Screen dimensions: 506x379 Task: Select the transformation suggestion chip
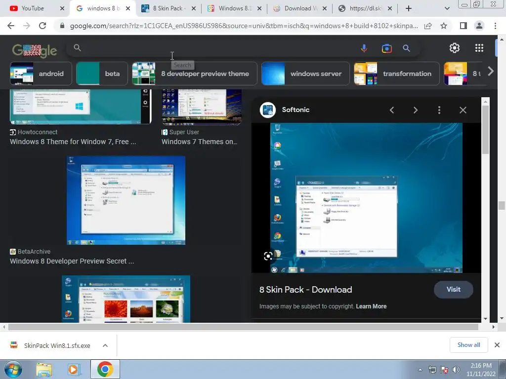(x=397, y=74)
